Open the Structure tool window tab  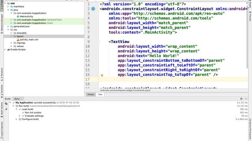2,74
